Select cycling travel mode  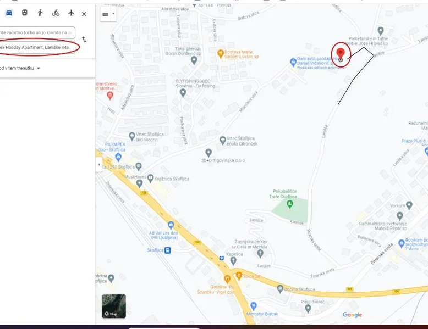pyautogui.click(x=56, y=13)
